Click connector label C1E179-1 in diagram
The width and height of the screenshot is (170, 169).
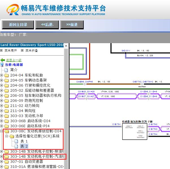(117, 124)
